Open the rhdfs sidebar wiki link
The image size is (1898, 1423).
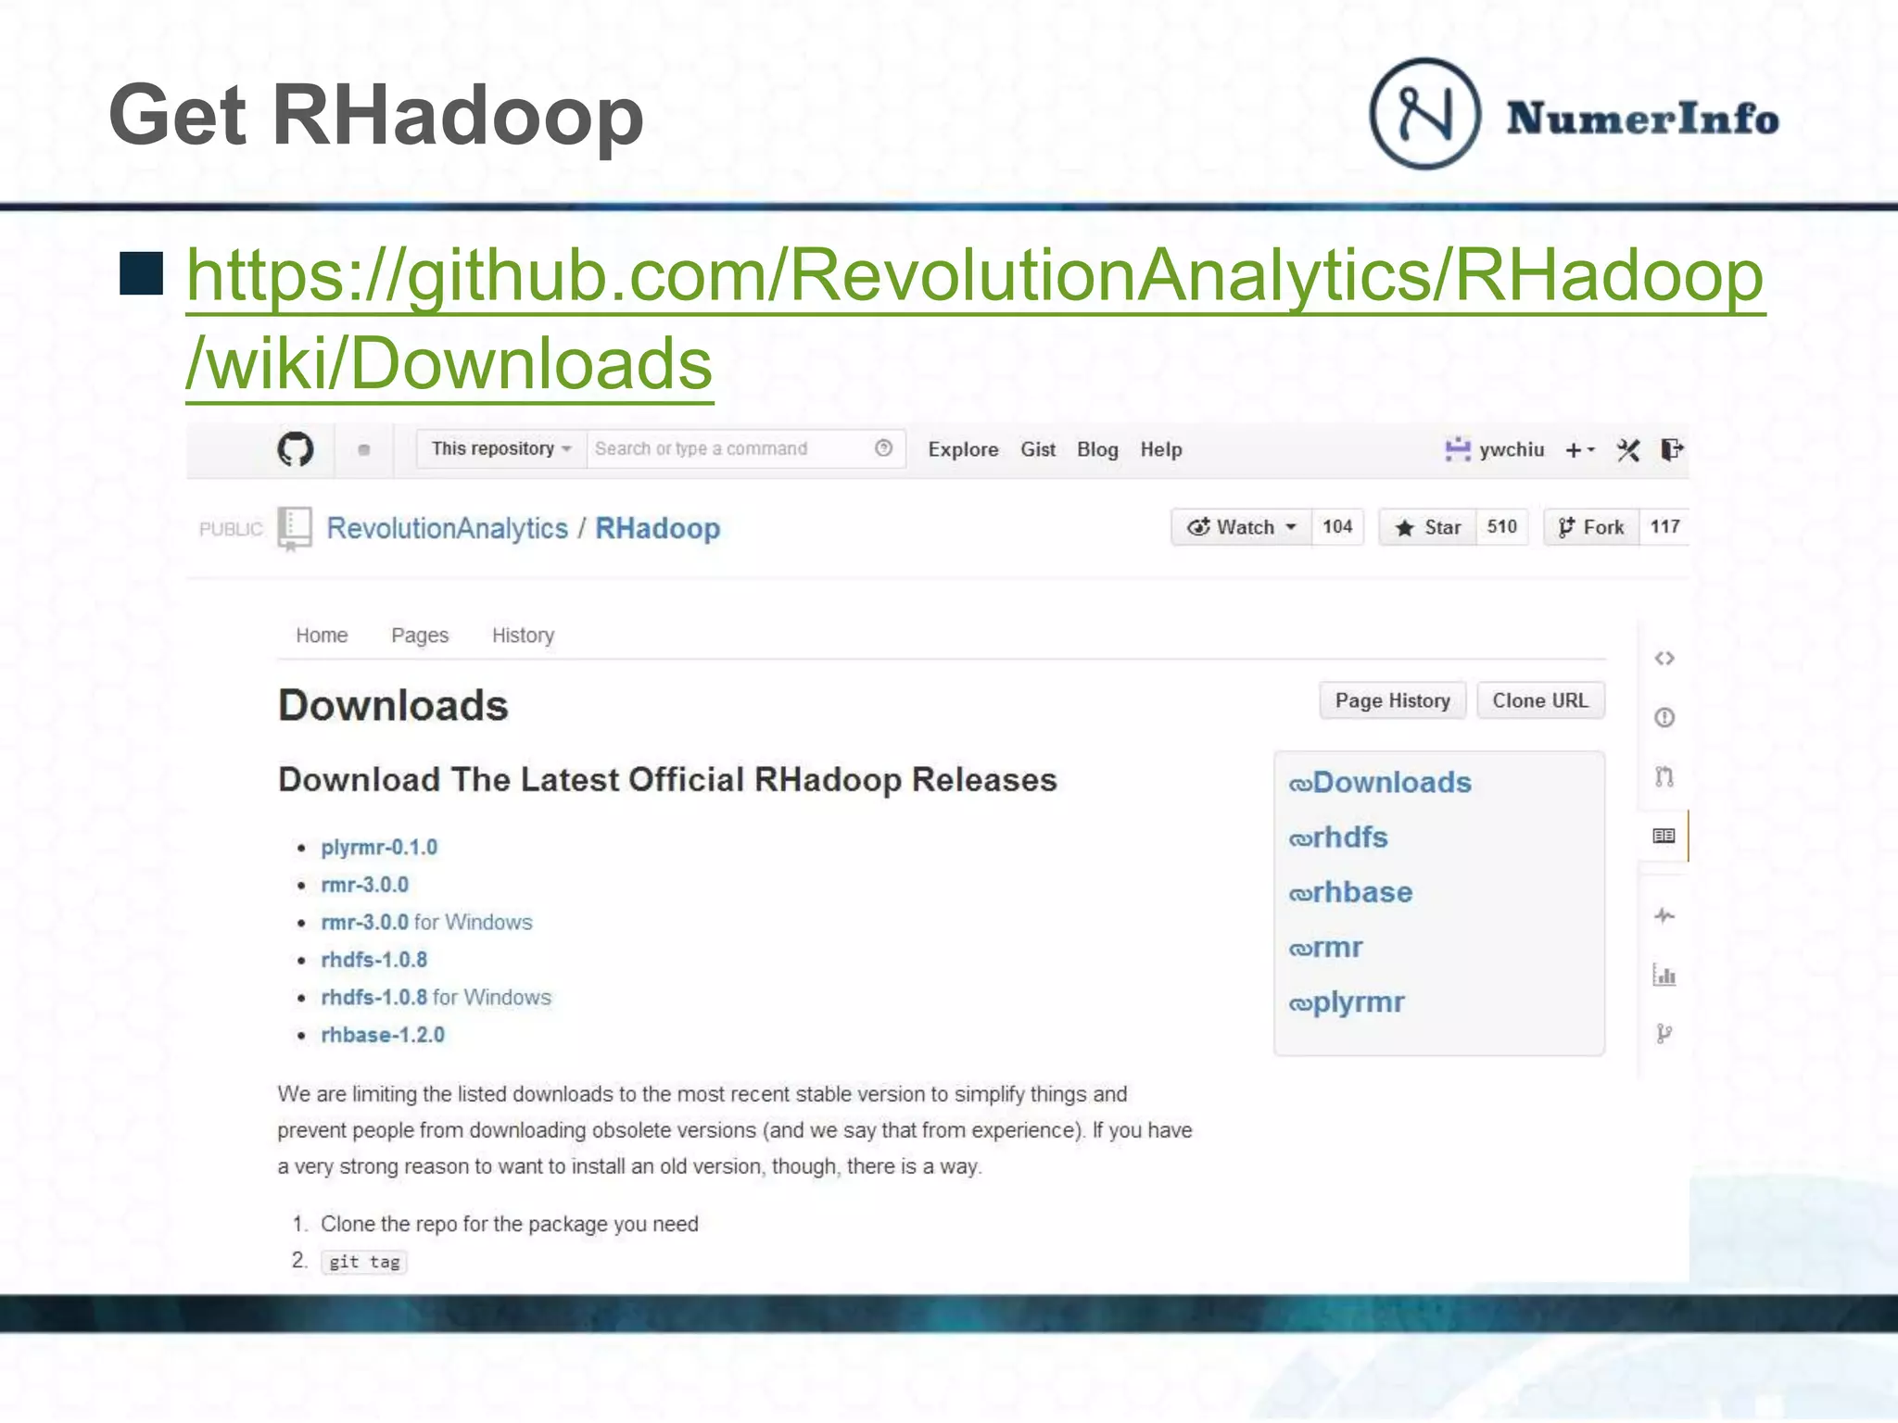1338,837
